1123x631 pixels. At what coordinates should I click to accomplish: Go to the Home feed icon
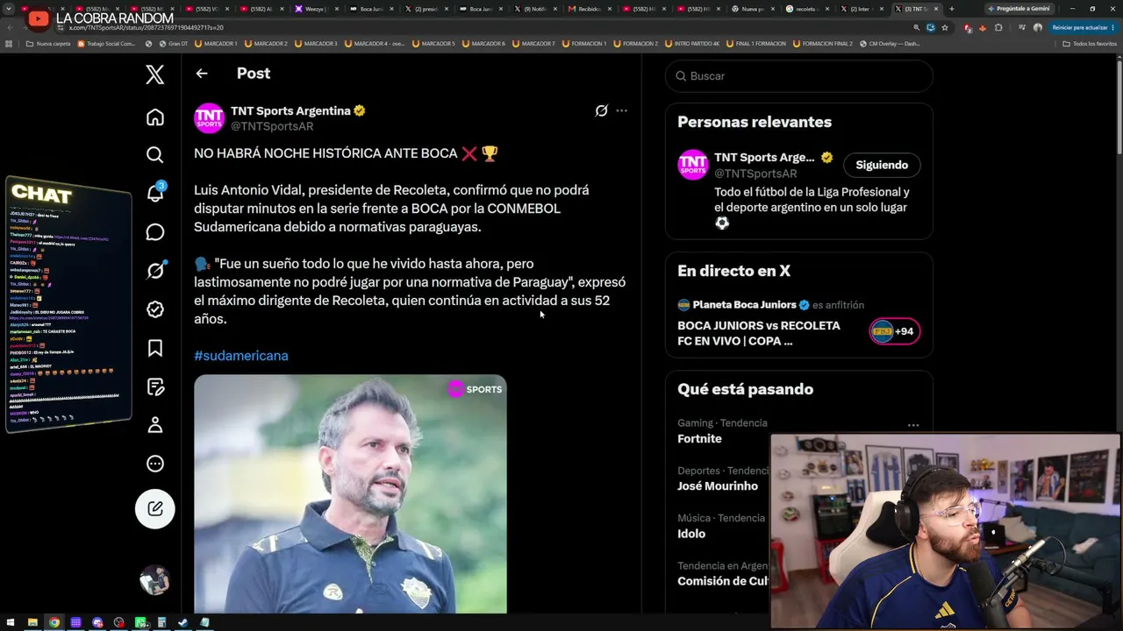[155, 117]
